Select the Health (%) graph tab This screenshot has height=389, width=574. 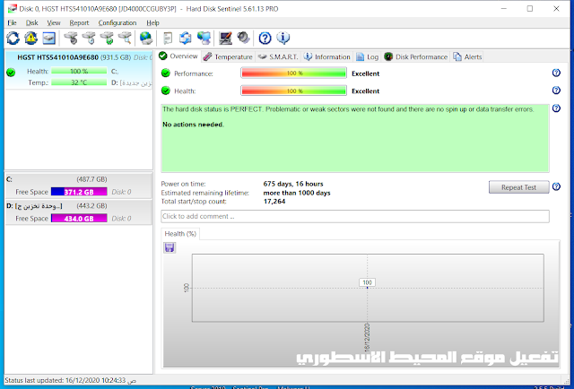tap(180, 234)
